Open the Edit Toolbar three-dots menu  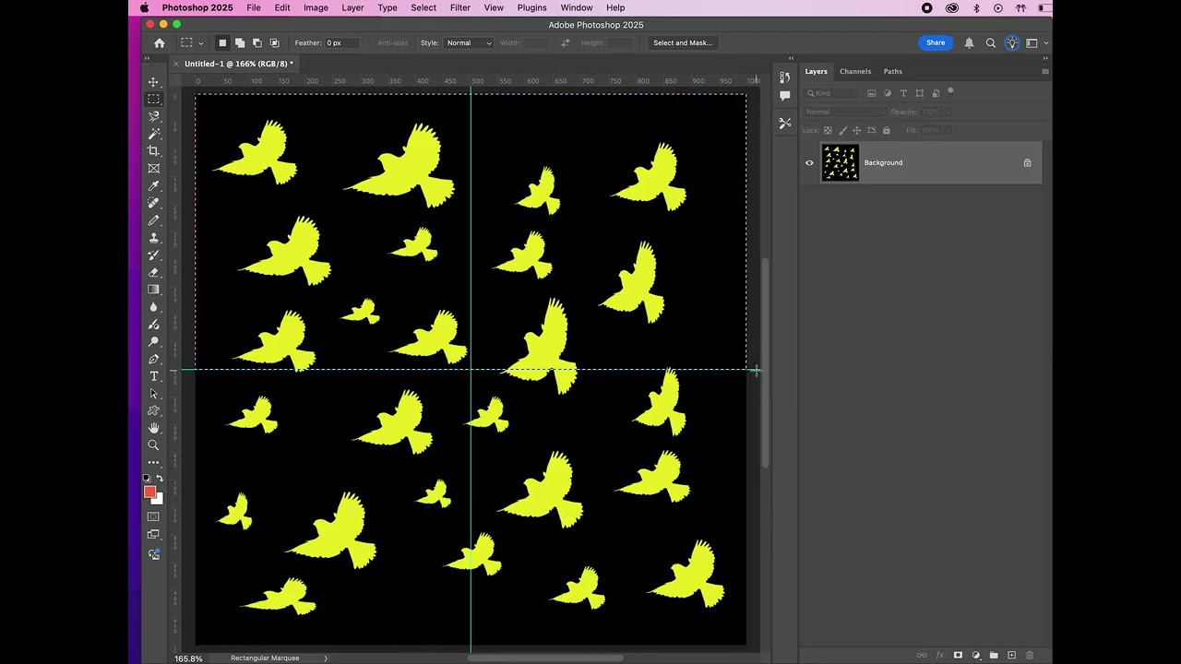coord(153,462)
